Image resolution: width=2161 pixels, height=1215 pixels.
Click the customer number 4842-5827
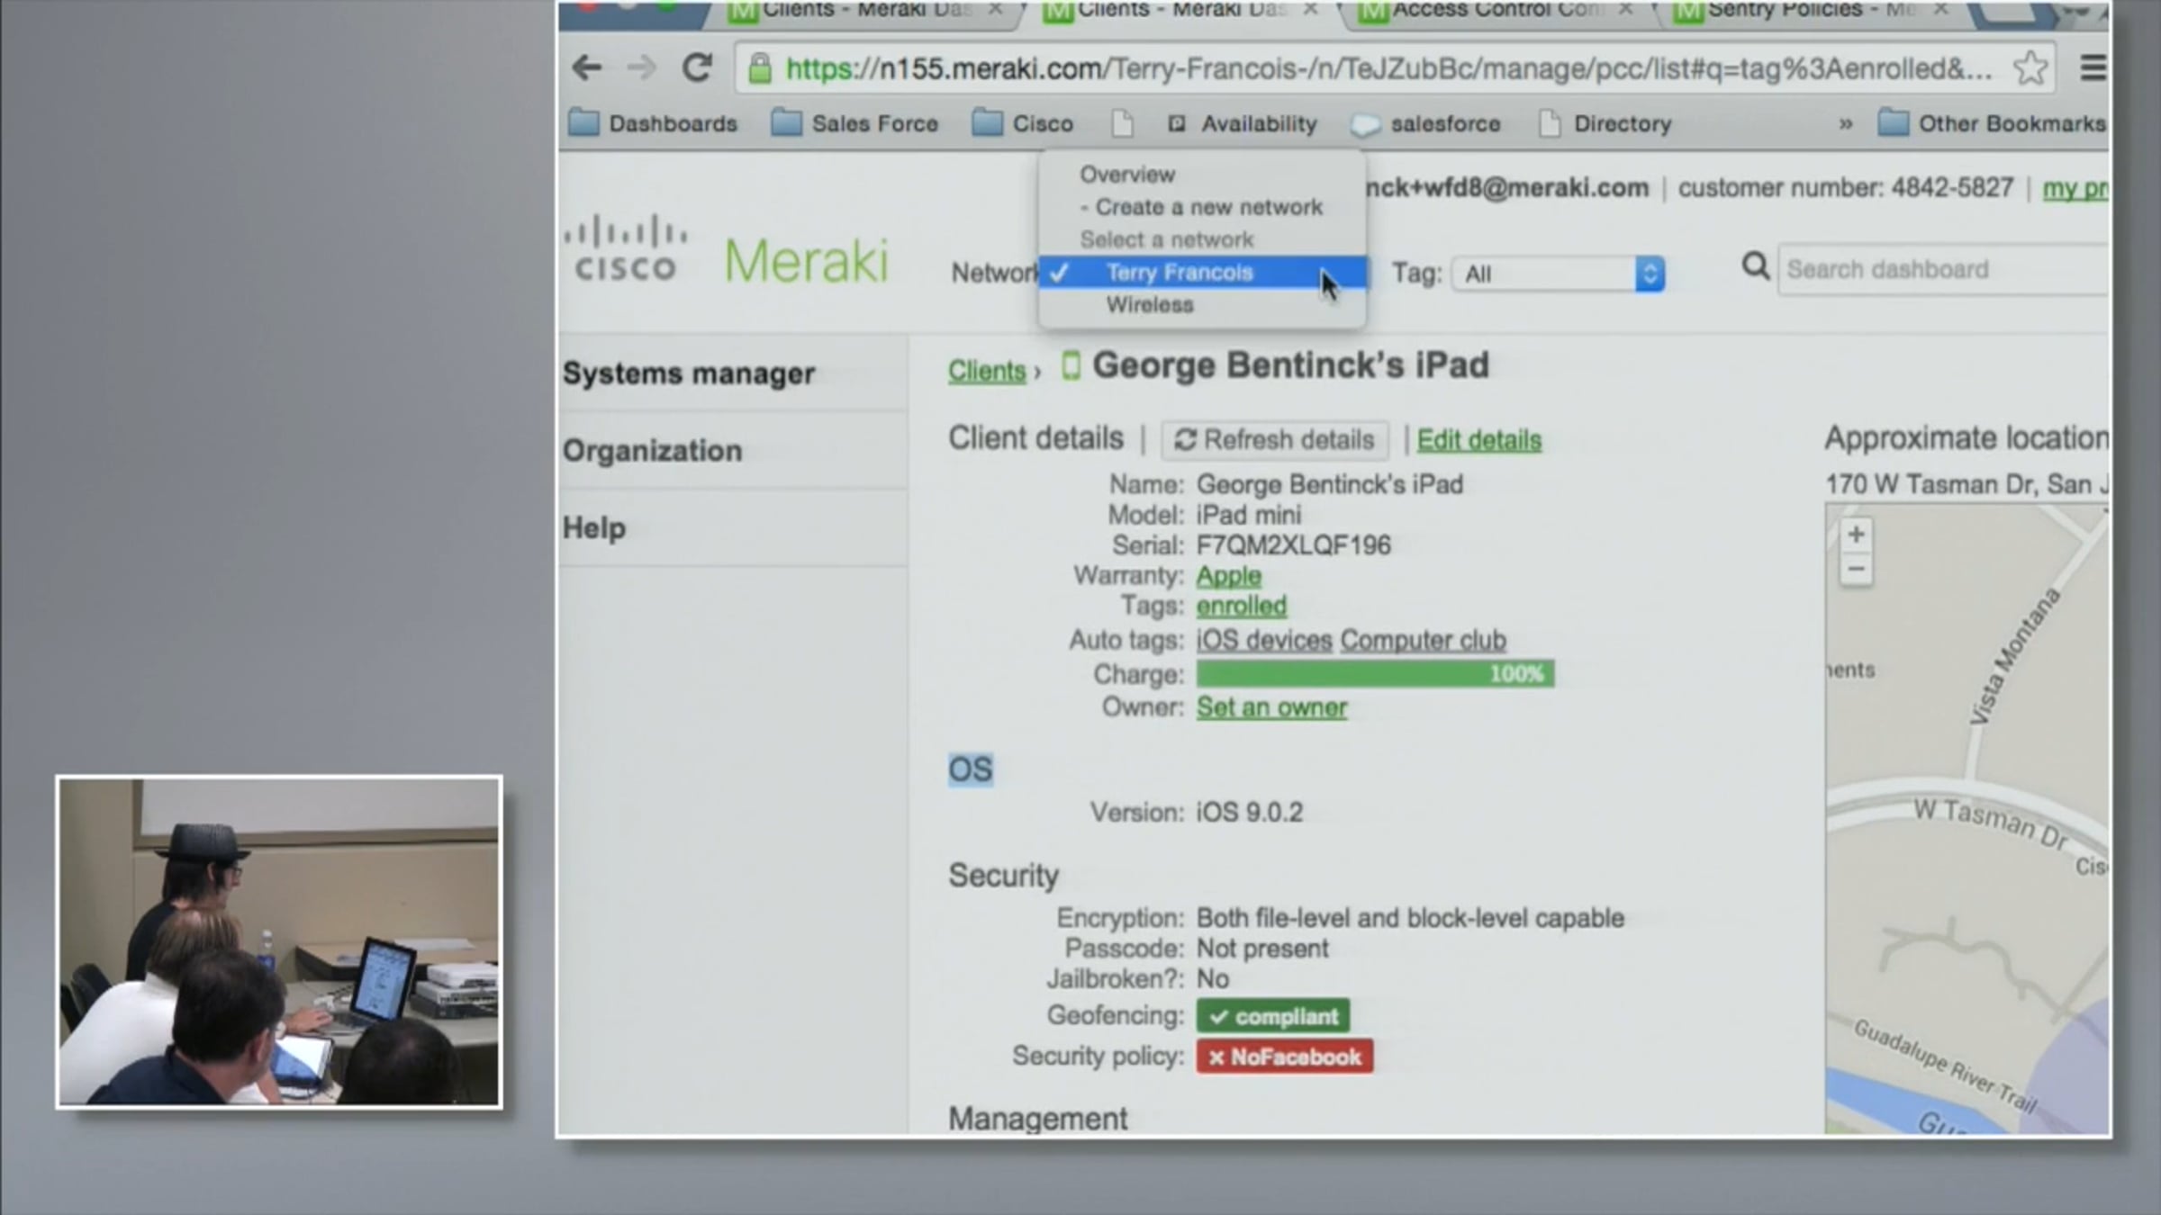pyautogui.click(x=1845, y=188)
